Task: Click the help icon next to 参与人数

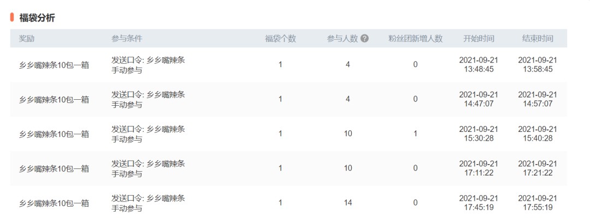Action: (x=364, y=38)
